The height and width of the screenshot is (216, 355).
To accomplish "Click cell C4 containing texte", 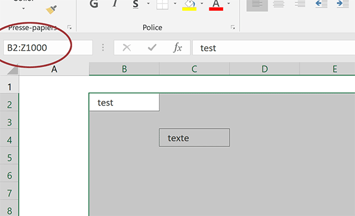I will coord(195,138).
